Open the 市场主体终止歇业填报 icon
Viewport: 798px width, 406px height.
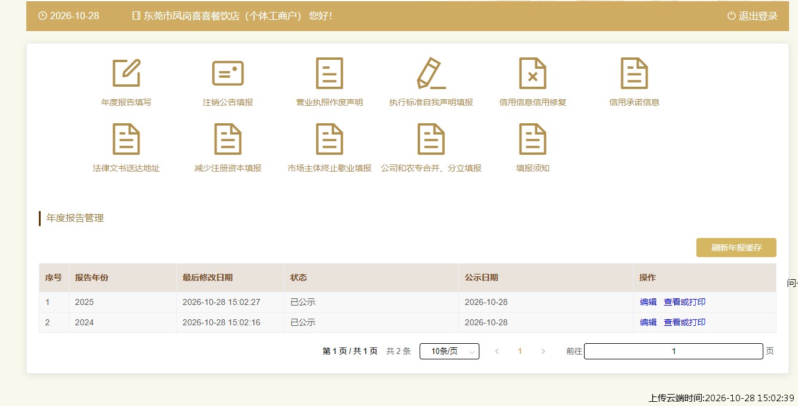(x=329, y=139)
